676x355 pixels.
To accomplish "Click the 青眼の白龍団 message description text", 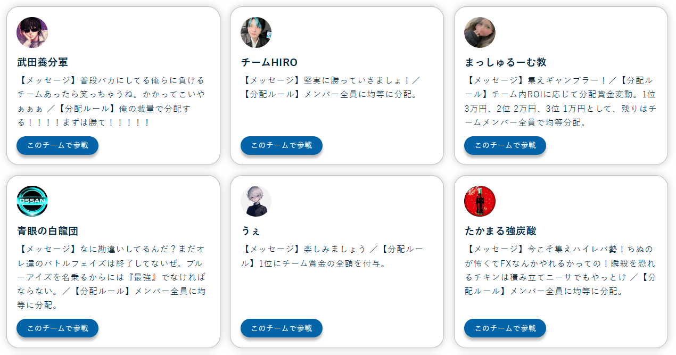I will point(112,277).
